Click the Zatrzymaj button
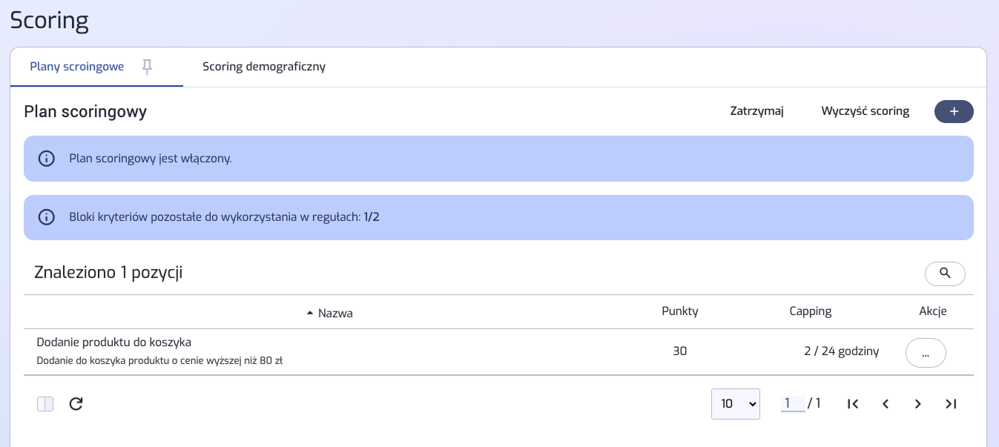The width and height of the screenshot is (999, 447). click(x=756, y=111)
